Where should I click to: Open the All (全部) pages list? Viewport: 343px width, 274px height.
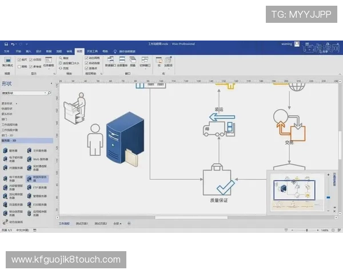[x=117, y=224]
